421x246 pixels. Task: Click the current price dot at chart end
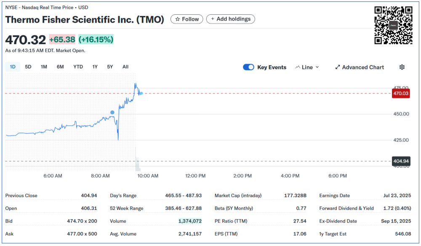click(x=141, y=93)
